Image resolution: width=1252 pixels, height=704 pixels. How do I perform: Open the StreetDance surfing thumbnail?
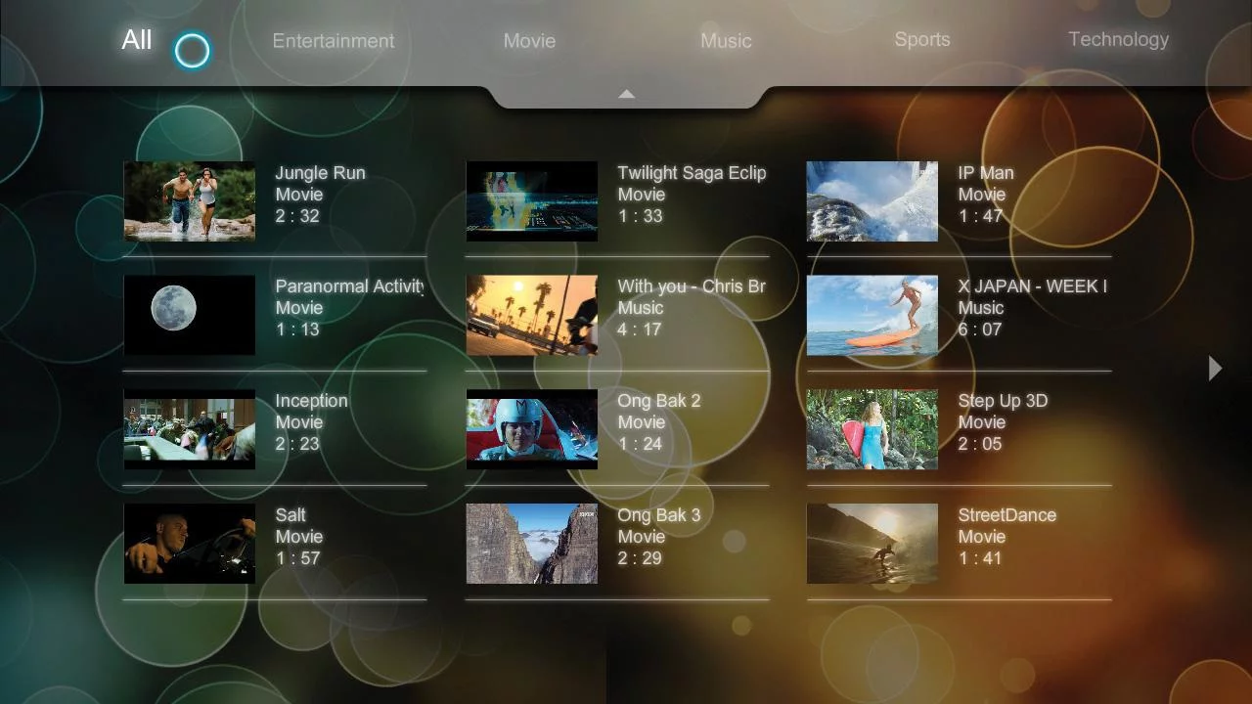[872, 544]
